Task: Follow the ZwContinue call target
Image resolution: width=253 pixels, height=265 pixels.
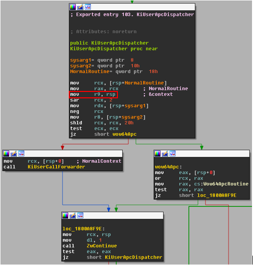Action: coord(102,246)
